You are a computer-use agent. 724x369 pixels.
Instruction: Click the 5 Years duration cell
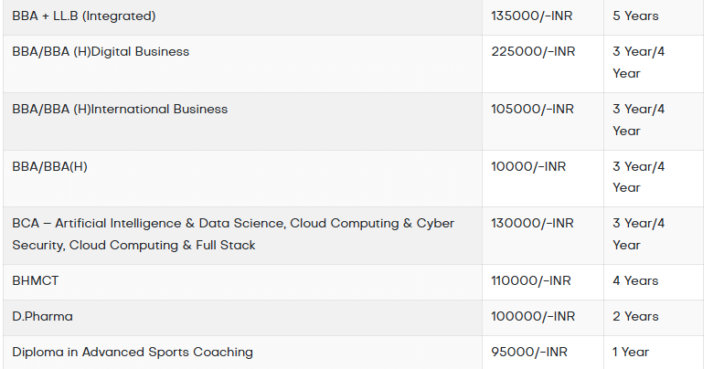click(x=635, y=16)
